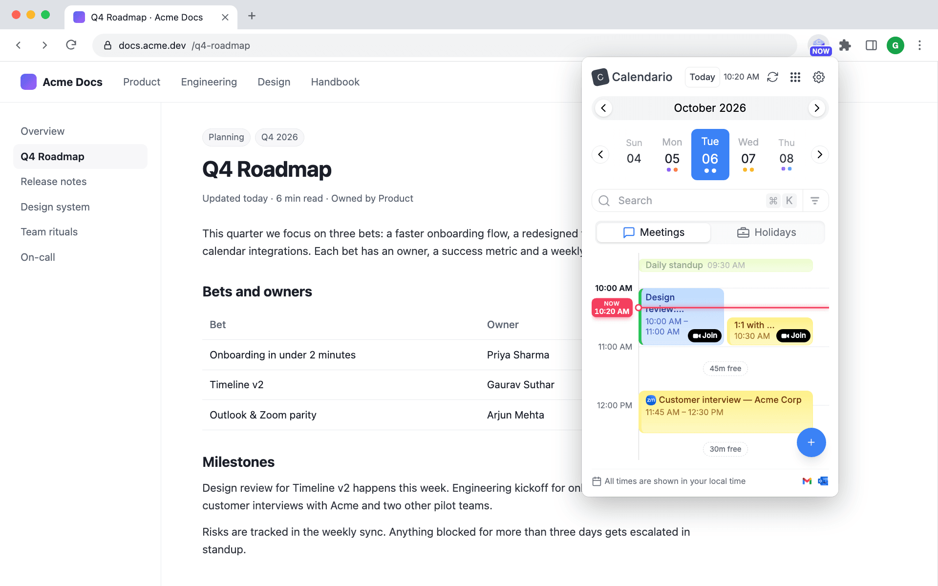Select Thu 08 in the week strip
Image resolution: width=938 pixels, height=586 pixels.
[786, 155]
